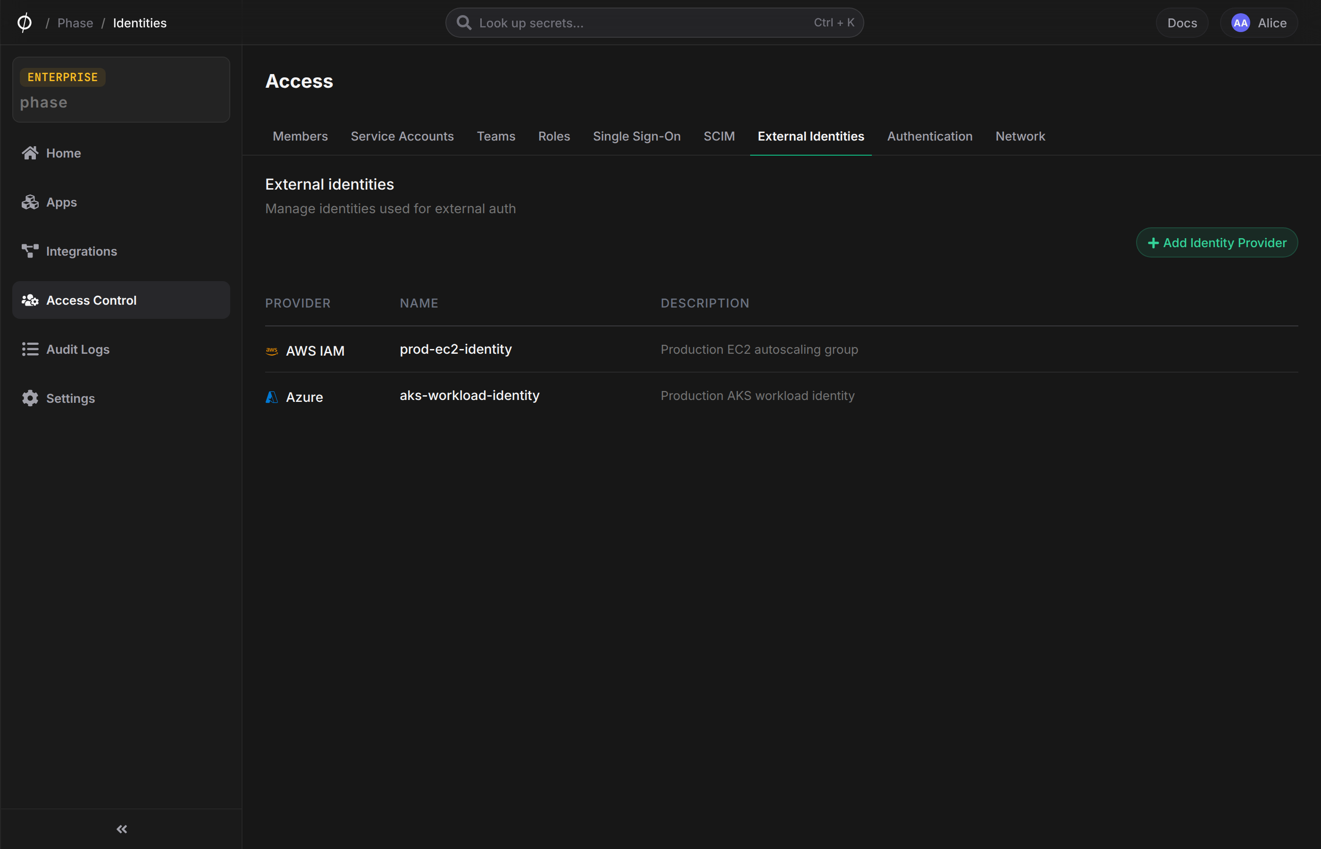Click the Audit Logs list icon
This screenshot has height=849, width=1321.
(30, 349)
